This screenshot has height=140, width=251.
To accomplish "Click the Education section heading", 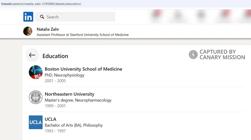I will [x=55, y=56].
